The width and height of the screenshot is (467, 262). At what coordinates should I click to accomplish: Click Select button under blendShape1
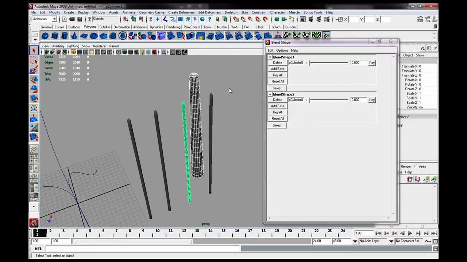277,88
